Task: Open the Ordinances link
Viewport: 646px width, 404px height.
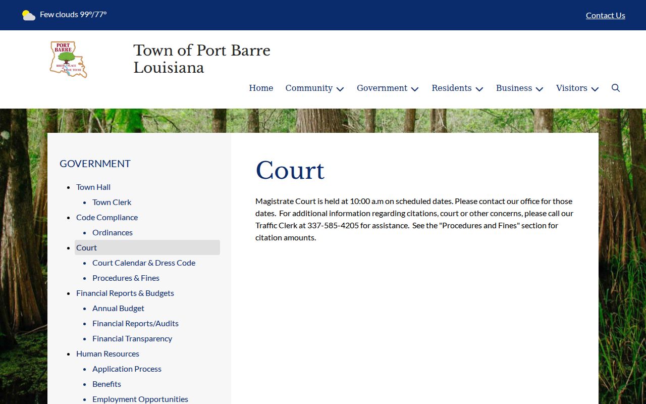Action: pyautogui.click(x=113, y=232)
